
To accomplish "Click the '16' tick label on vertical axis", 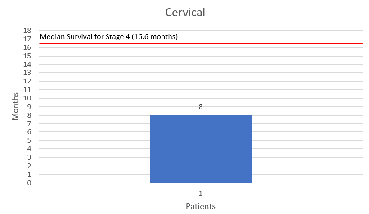I will [27, 48].
